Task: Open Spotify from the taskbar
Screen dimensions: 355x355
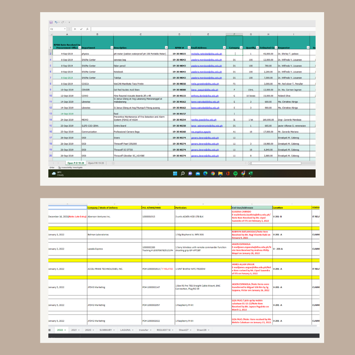Action: (x=235, y=174)
